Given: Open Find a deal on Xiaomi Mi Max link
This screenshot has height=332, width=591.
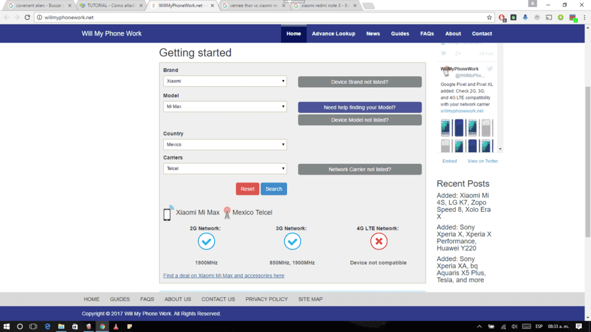Looking at the screenshot, I should click(x=223, y=276).
